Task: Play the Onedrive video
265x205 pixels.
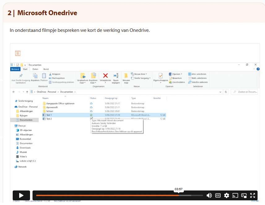Action: click(21, 195)
